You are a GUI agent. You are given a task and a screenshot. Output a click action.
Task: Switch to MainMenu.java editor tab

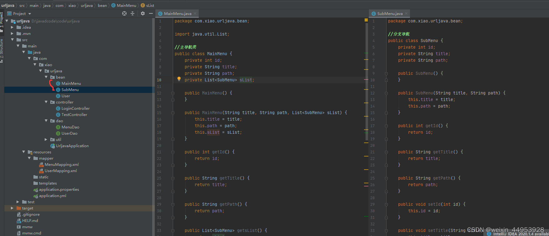click(177, 13)
